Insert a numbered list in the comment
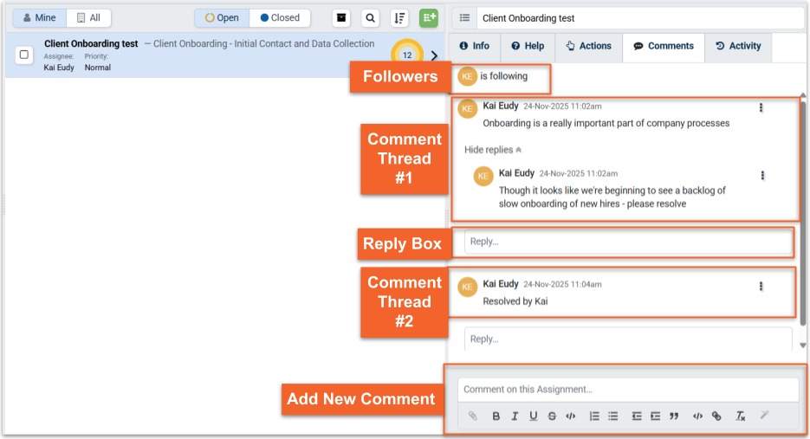 [594, 416]
